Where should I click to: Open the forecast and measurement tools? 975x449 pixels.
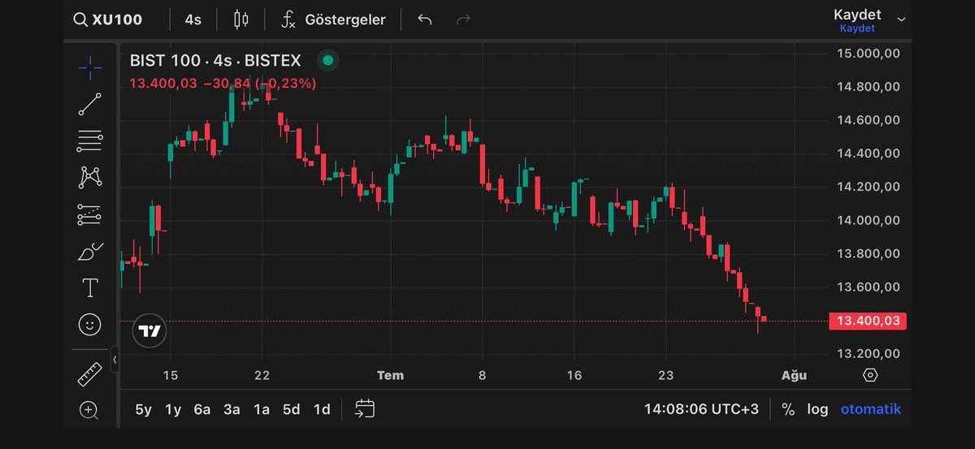89,214
